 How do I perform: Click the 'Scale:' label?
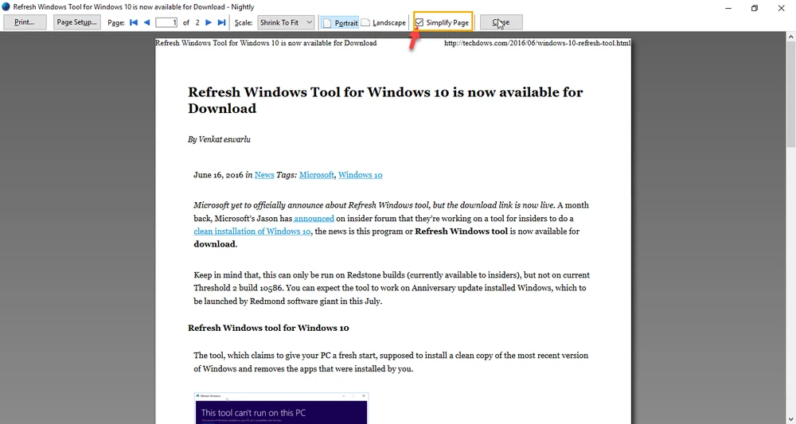243,23
